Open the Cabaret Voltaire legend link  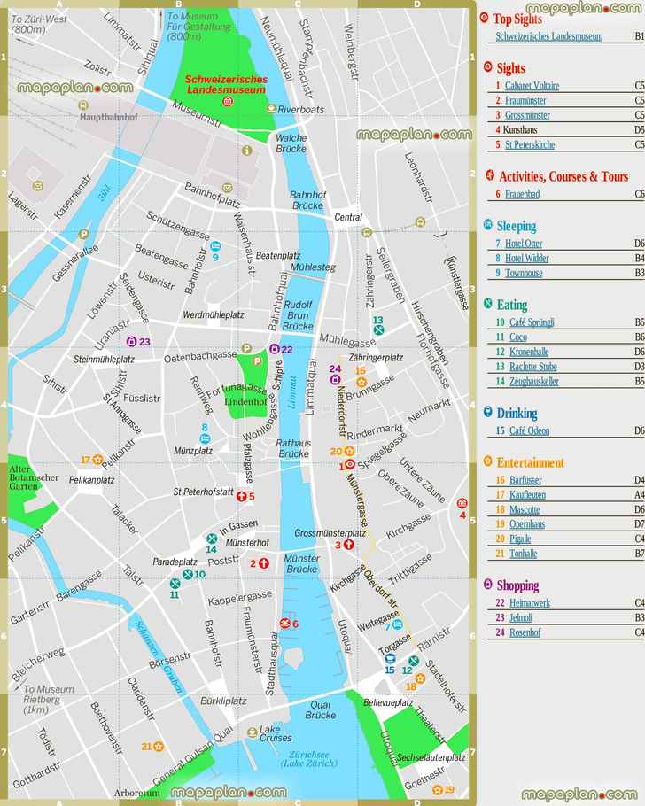(x=532, y=86)
